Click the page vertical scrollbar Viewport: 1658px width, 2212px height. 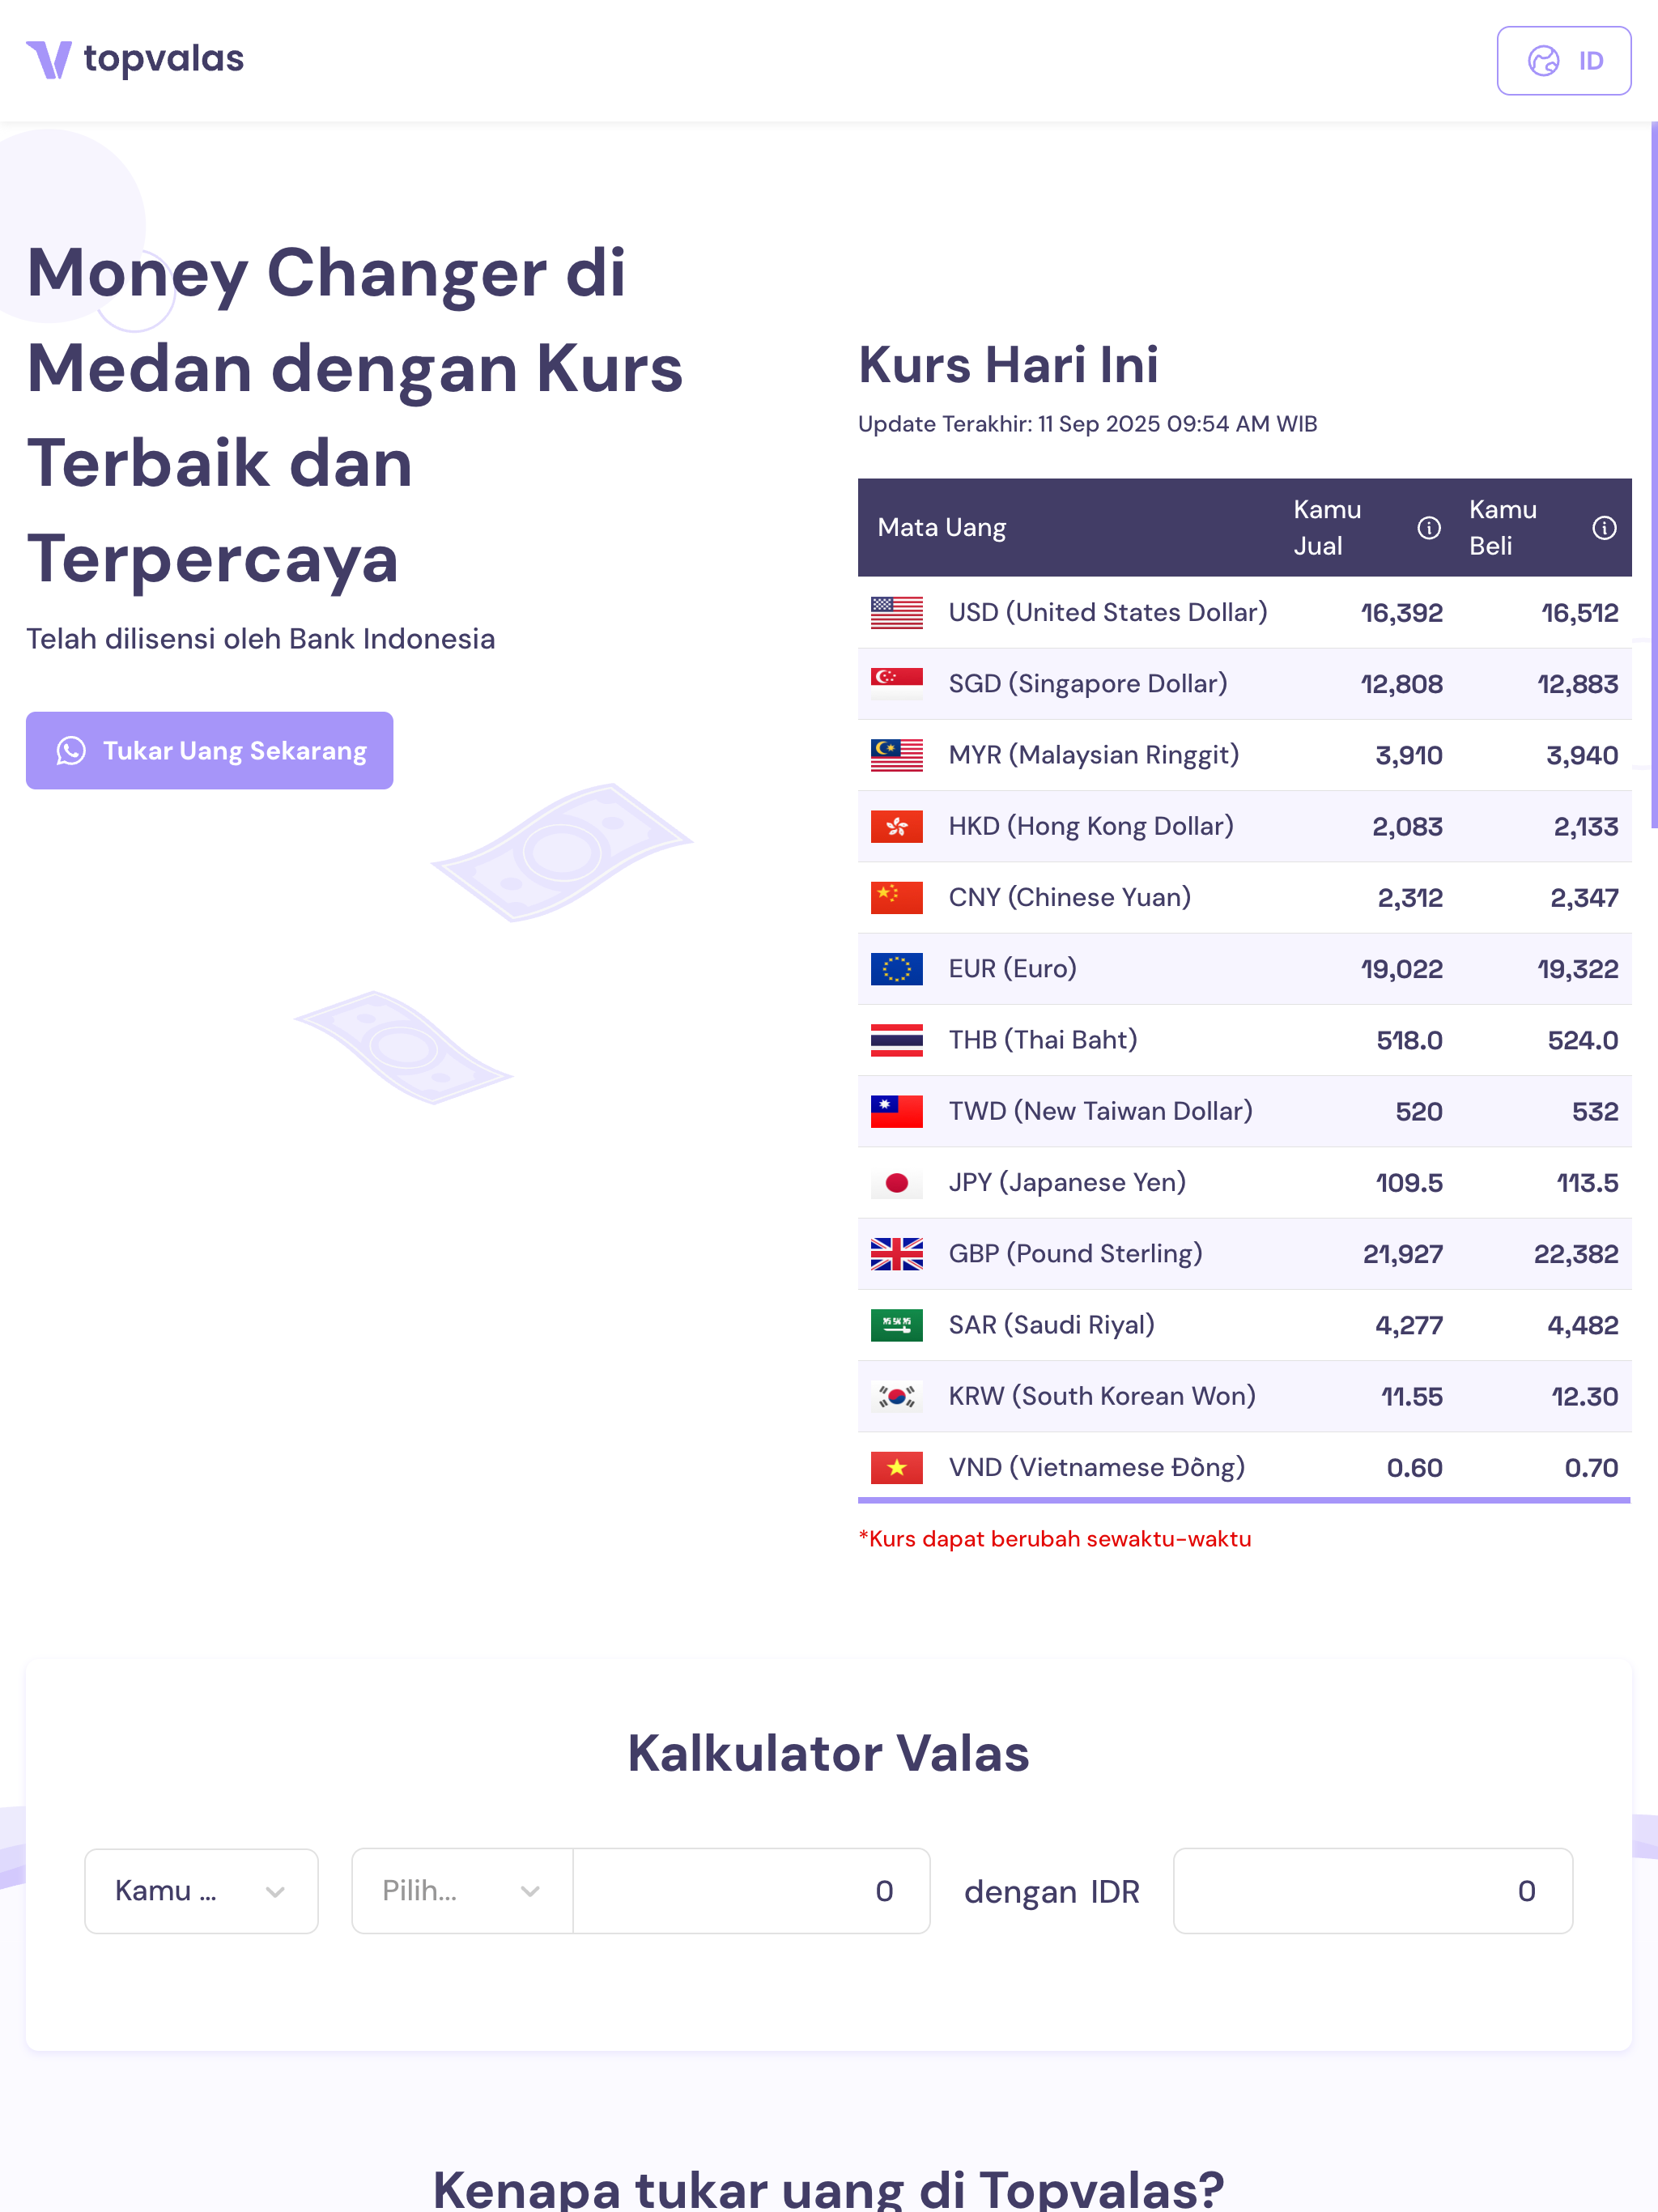pyautogui.click(x=1653, y=475)
